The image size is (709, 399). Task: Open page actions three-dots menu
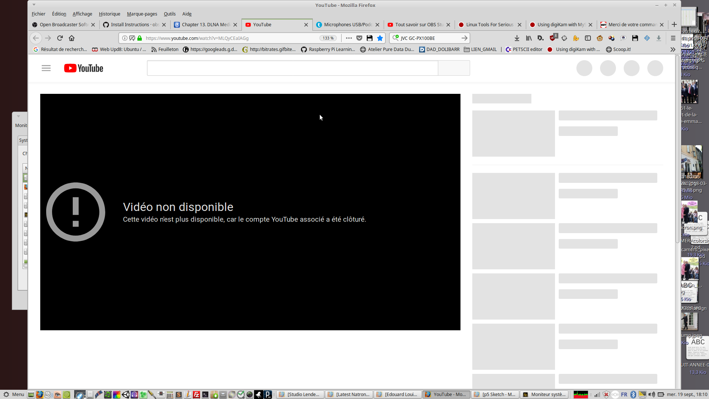(x=349, y=38)
